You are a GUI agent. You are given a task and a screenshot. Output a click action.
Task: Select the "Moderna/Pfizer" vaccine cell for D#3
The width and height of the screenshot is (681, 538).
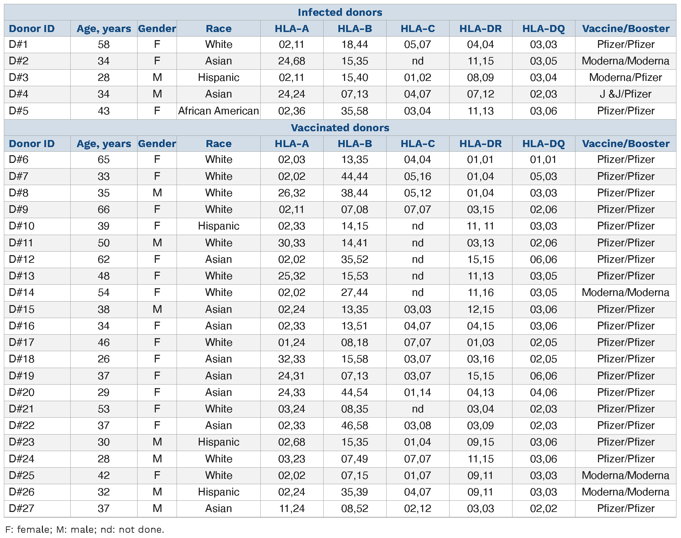point(625,77)
